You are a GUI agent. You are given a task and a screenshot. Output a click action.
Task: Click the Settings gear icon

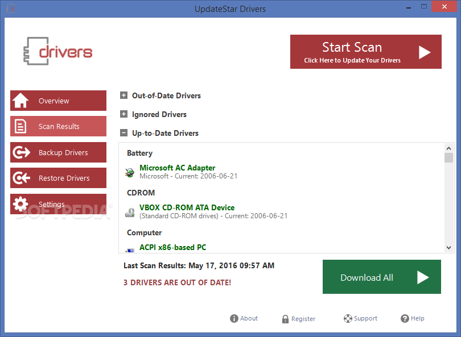point(20,203)
